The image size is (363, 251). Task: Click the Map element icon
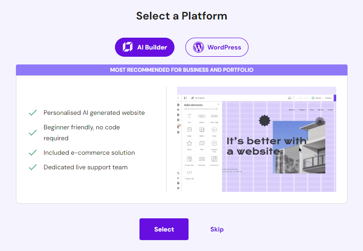(202, 143)
